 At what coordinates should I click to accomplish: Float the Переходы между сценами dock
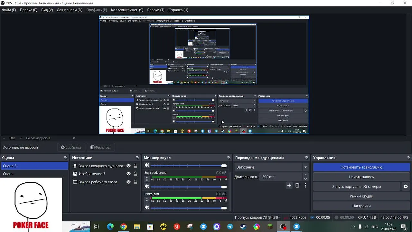click(x=307, y=158)
